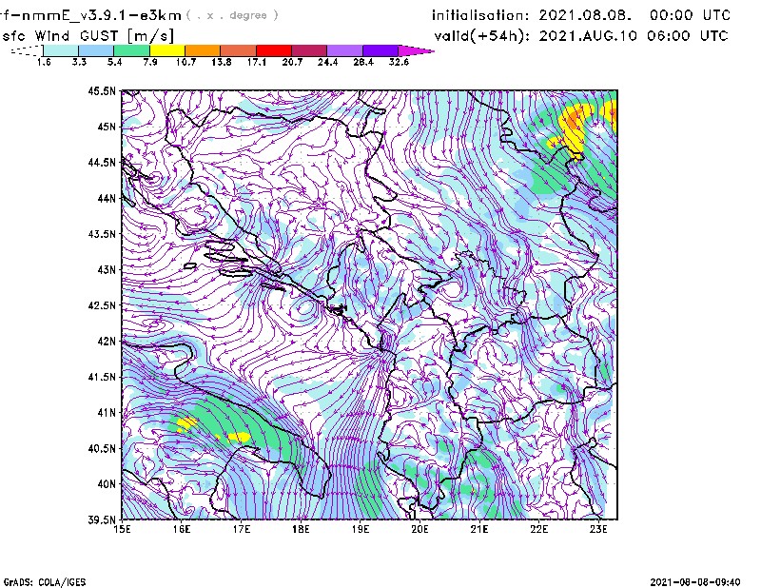Click the 19E longitude label
The width and height of the screenshot is (761, 588).
point(361,529)
